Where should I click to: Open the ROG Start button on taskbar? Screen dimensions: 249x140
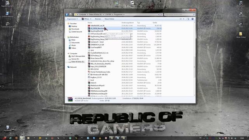coord(4,138)
